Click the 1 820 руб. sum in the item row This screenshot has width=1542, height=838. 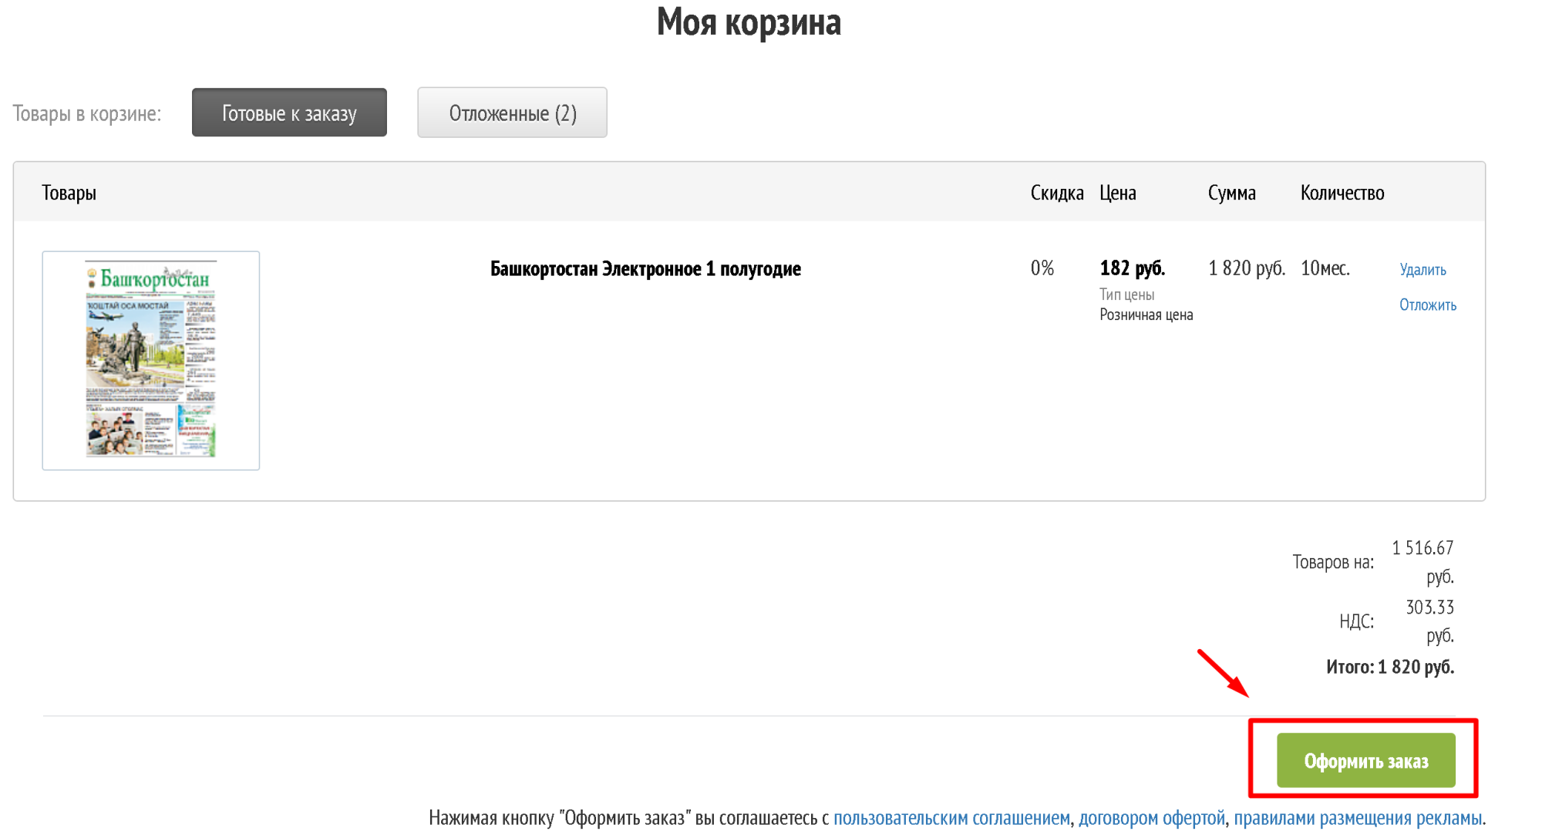coord(1247,268)
